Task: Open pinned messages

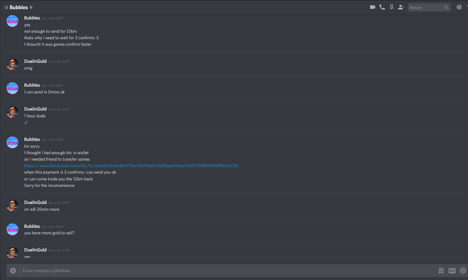Action: pos(392,7)
